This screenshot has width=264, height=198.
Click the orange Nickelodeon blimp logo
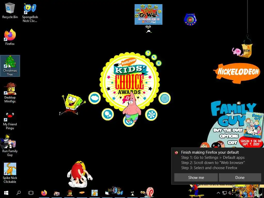(x=237, y=73)
